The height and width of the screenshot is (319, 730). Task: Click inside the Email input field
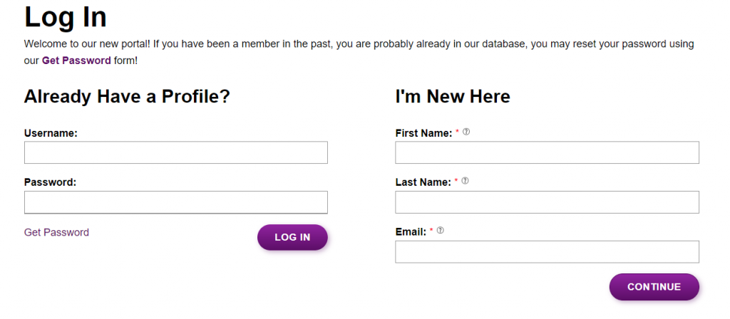point(547,251)
